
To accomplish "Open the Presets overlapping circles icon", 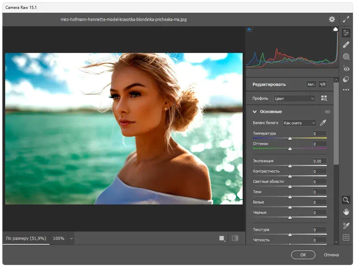I will 346,79.
